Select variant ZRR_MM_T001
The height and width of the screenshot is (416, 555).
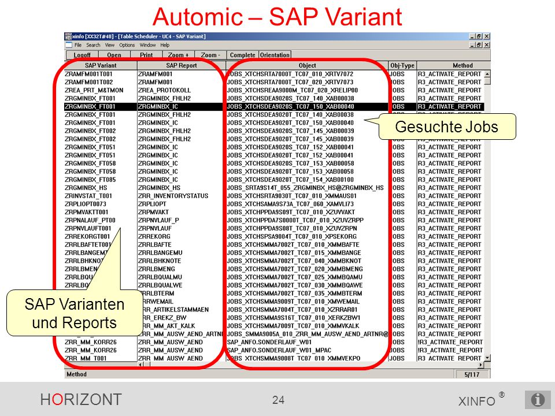point(86,358)
